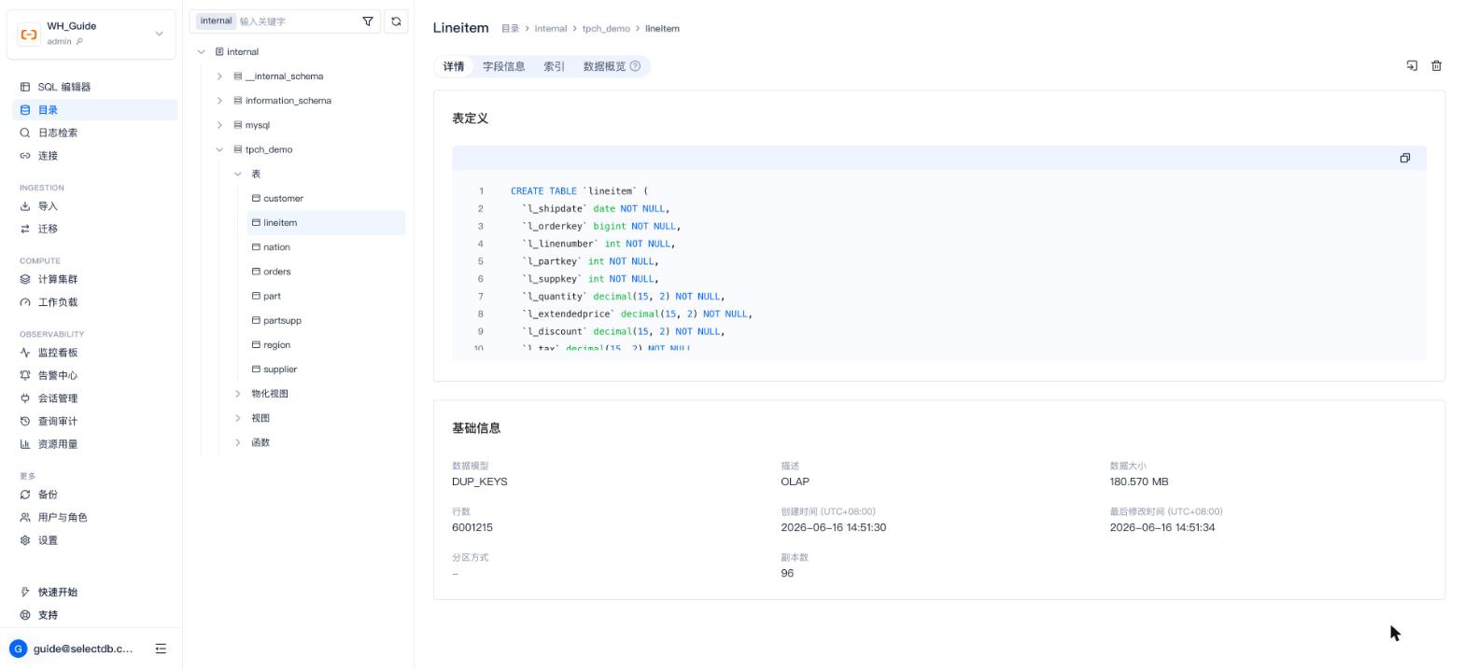Click the 设置 gear icon
1464x670 pixels.
pyautogui.click(x=25, y=540)
